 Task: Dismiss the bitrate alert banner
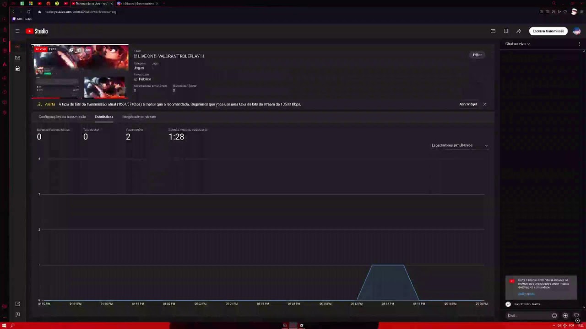point(484,104)
